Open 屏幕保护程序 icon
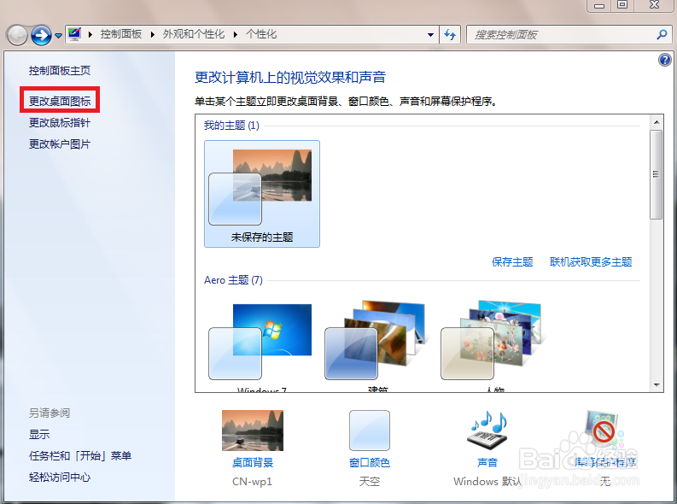This screenshot has height=504, width=677. pyautogui.click(x=604, y=431)
